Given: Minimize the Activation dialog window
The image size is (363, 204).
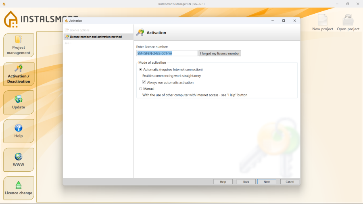Looking at the screenshot, I should click(273, 21).
